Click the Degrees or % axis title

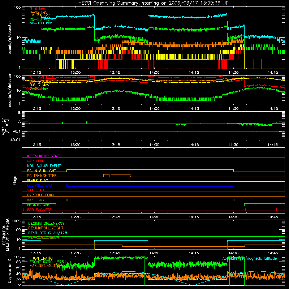tap(9, 271)
